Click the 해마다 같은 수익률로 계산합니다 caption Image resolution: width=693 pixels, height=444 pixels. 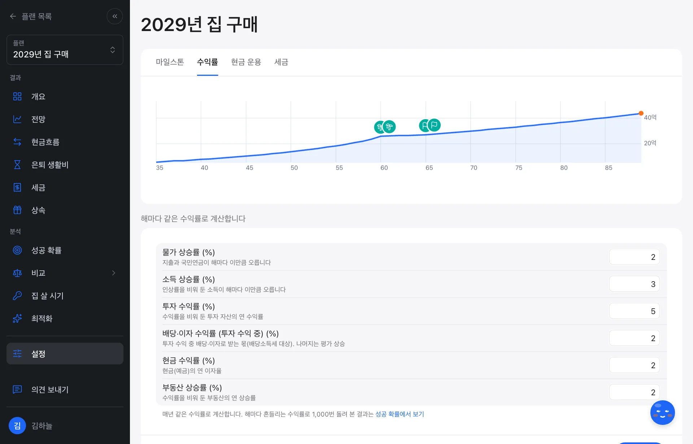[x=193, y=219]
